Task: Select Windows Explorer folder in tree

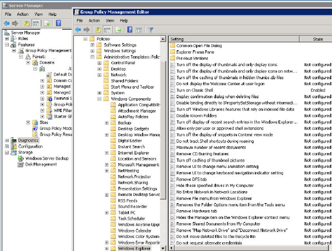Action: point(134,249)
